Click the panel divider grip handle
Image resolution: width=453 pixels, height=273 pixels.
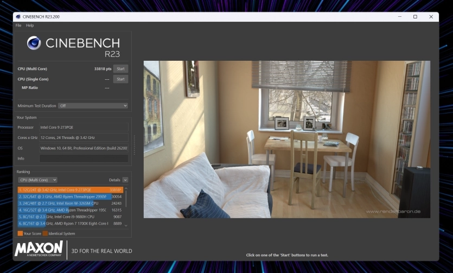134,144
